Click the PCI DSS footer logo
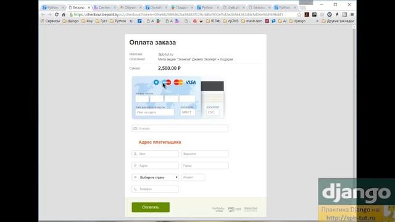This screenshot has width=395, height=222. tap(235, 210)
